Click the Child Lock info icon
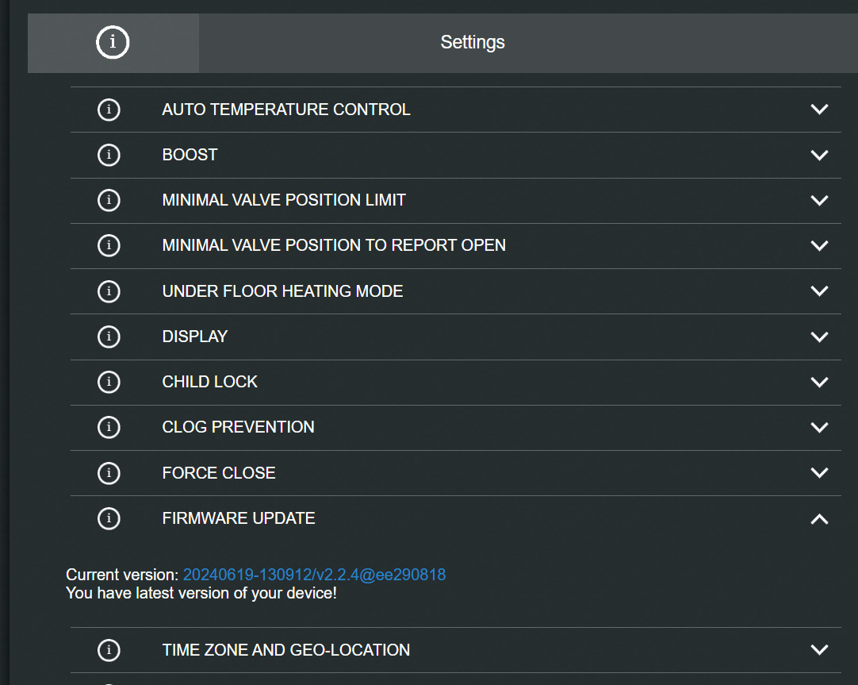The width and height of the screenshot is (858, 685). pyautogui.click(x=109, y=382)
